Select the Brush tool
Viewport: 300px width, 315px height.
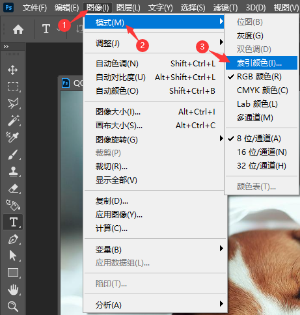pos(13,154)
